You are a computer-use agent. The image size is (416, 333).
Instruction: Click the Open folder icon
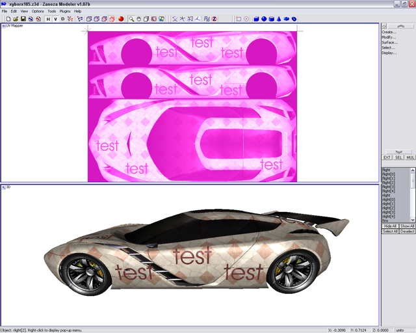(x=15, y=19)
